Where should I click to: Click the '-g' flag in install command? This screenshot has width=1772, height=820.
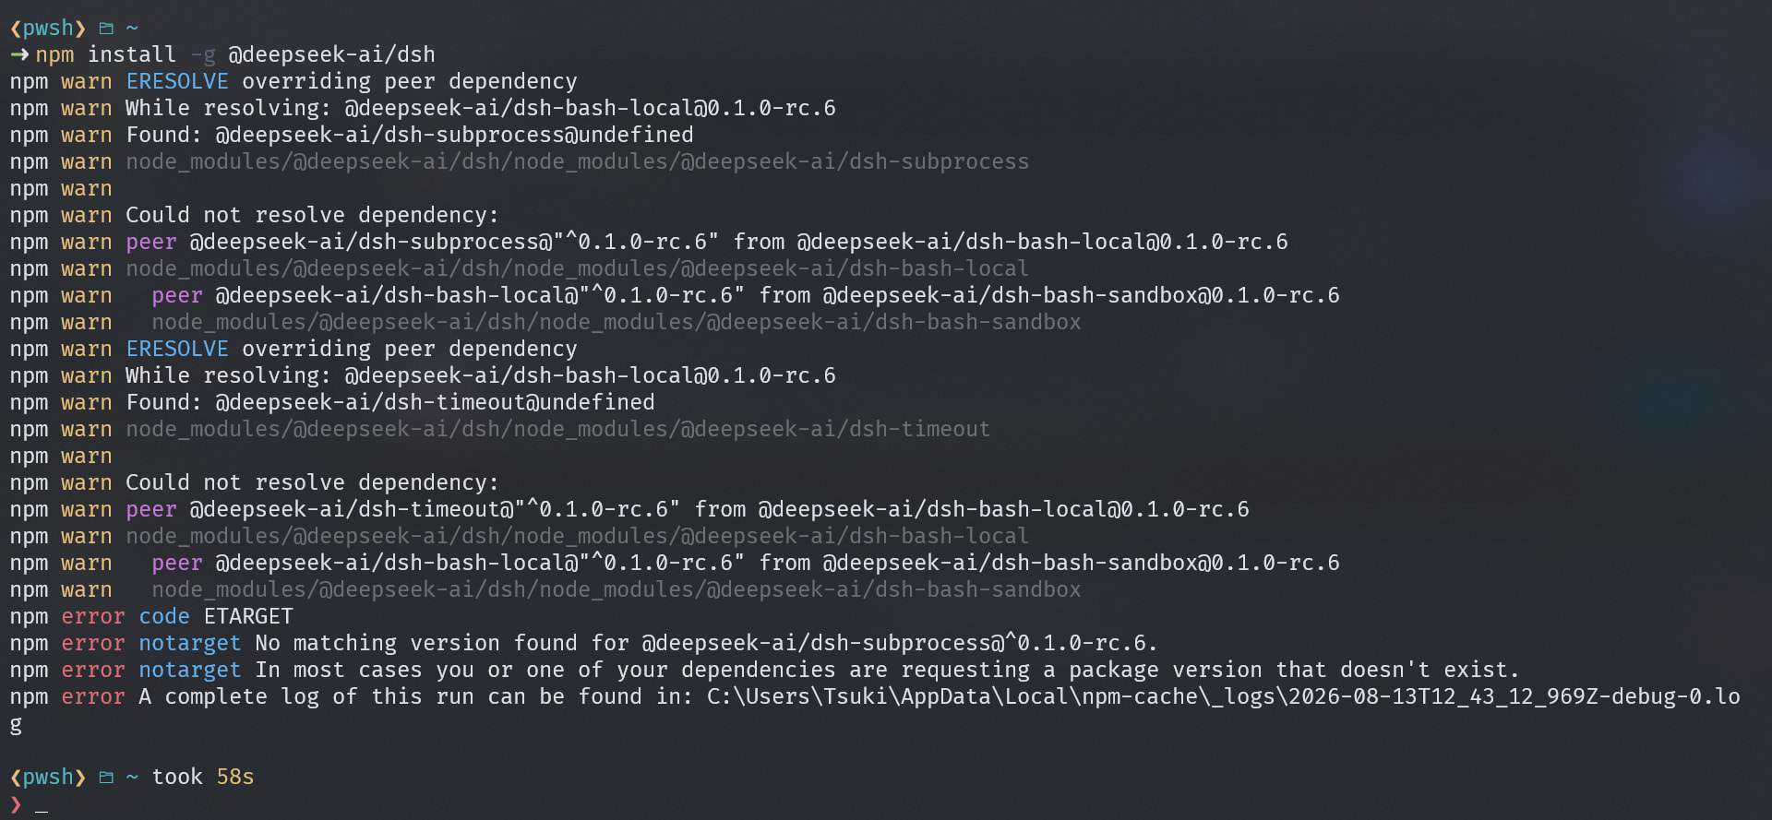click(x=203, y=55)
